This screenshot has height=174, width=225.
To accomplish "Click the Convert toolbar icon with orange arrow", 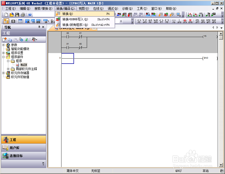I will pos(161,15).
